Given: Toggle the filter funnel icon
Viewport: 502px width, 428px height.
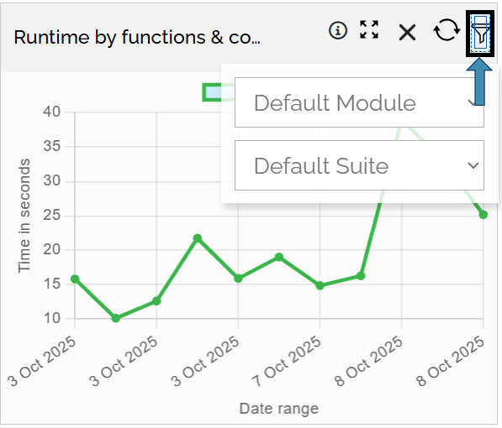Looking at the screenshot, I should point(480,34).
